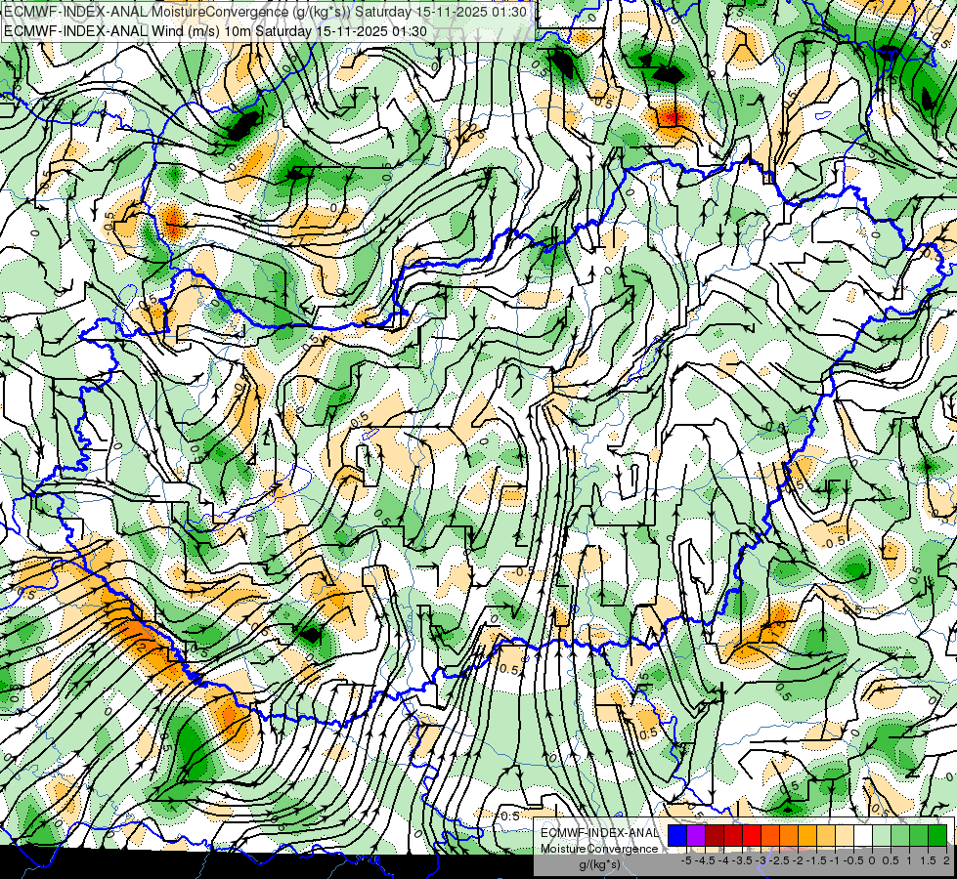The width and height of the screenshot is (957, 879).
Task: Click the legend unit g/(kg*s)
Action: point(599,864)
